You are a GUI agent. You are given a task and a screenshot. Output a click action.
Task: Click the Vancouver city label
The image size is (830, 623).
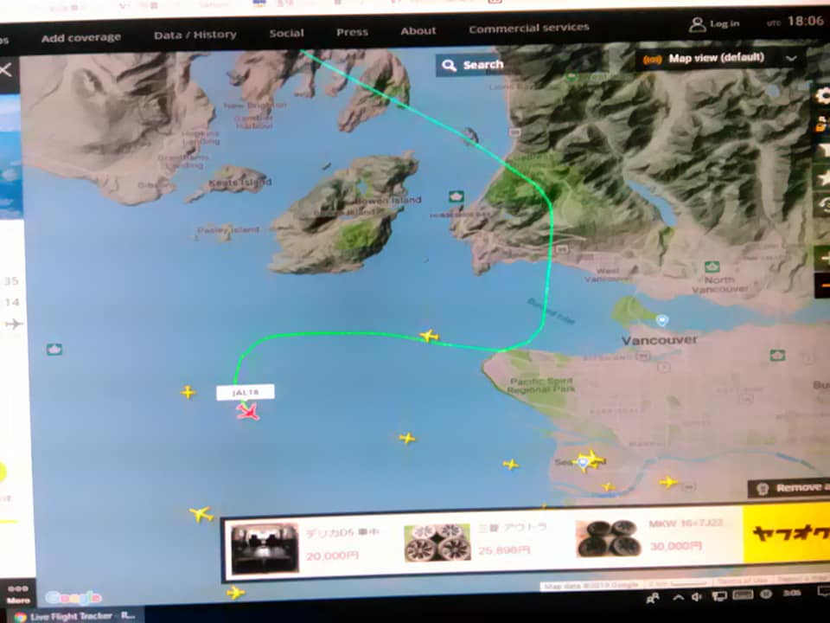click(660, 340)
